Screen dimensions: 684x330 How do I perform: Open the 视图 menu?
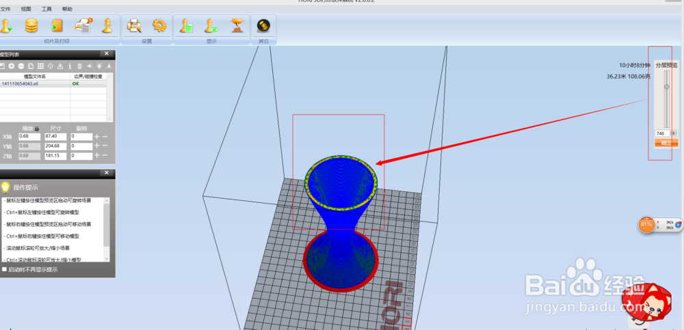26,9
